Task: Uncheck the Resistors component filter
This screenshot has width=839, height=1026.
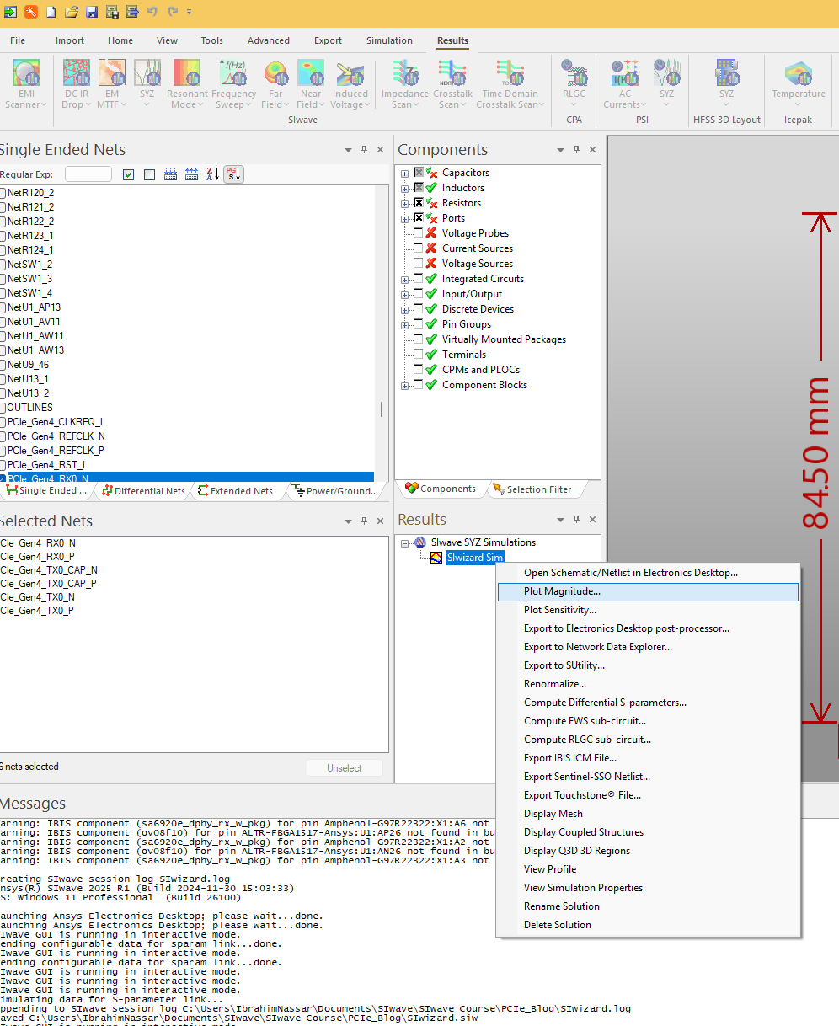Action: point(417,202)
